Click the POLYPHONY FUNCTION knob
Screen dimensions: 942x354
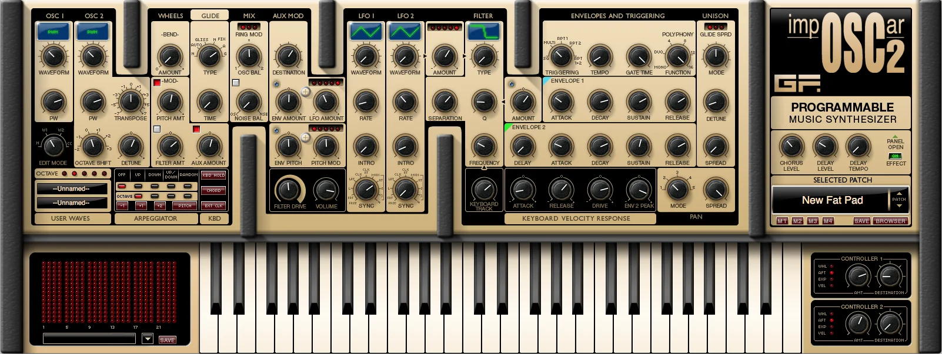coord(677,56)
